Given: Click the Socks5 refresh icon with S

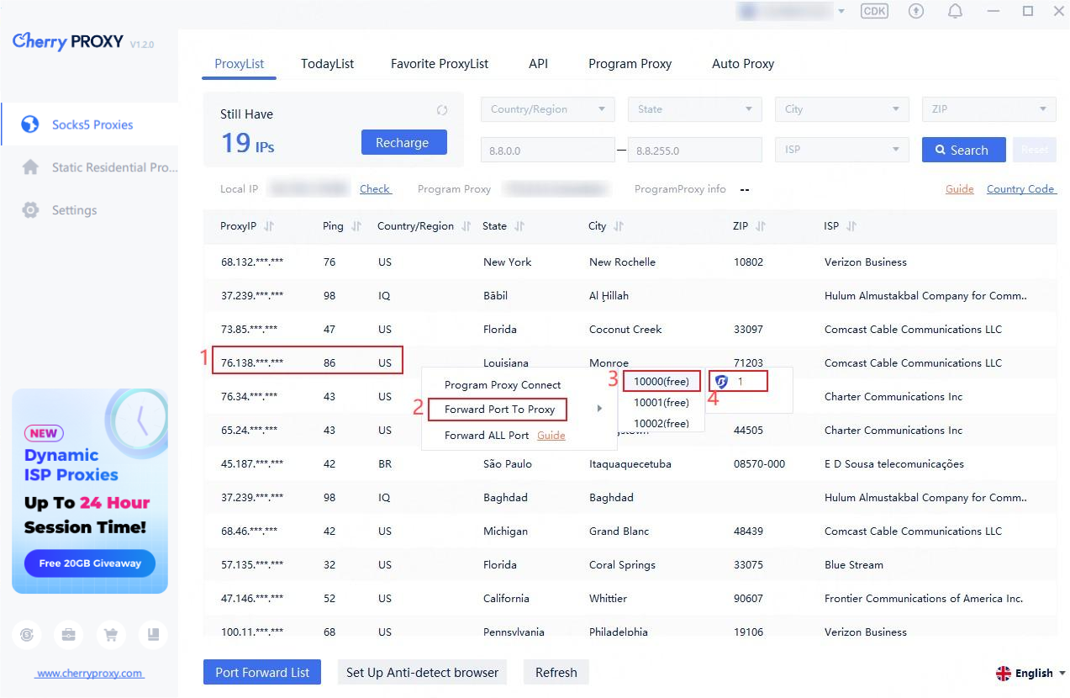Looking at the screenshot, I should pos(27,635).
